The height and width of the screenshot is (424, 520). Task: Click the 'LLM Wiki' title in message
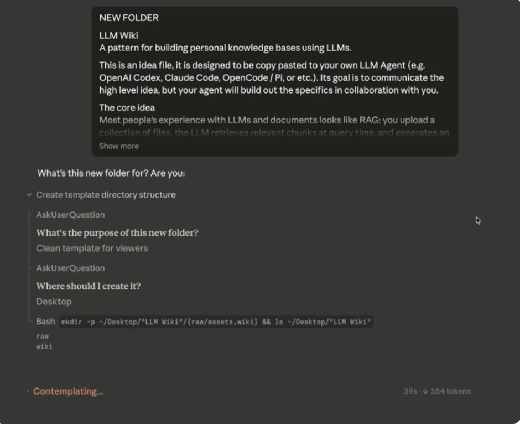point(118,35)
